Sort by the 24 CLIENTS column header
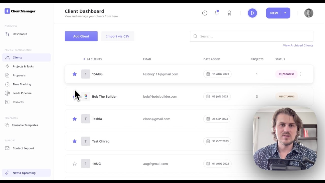The image size is (325, 183). click(93, 59)
